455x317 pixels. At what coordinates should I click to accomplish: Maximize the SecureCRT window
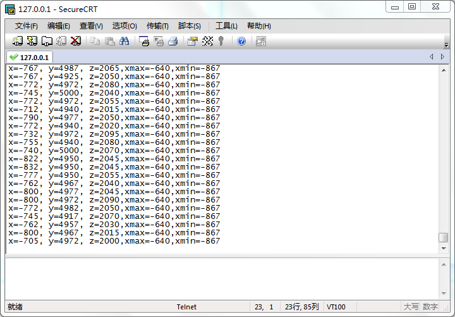pyautogui.click(x=412, y=7)
